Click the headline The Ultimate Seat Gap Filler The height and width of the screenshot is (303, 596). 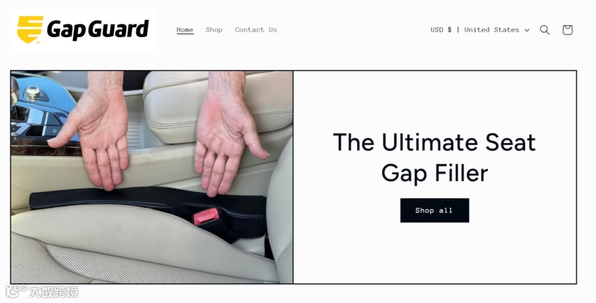435,158
